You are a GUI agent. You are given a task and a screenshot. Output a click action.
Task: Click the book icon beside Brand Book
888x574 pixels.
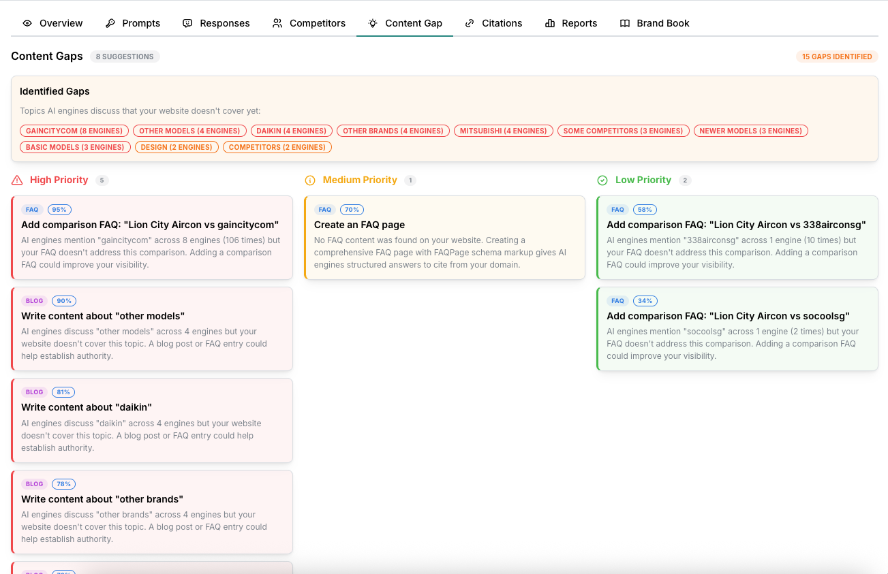coord(625,23)
